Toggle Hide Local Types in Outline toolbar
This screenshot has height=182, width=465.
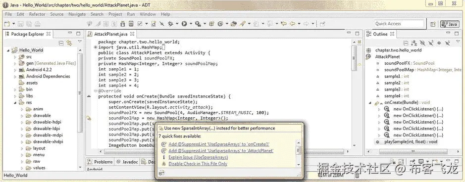[x=447, y=43]
